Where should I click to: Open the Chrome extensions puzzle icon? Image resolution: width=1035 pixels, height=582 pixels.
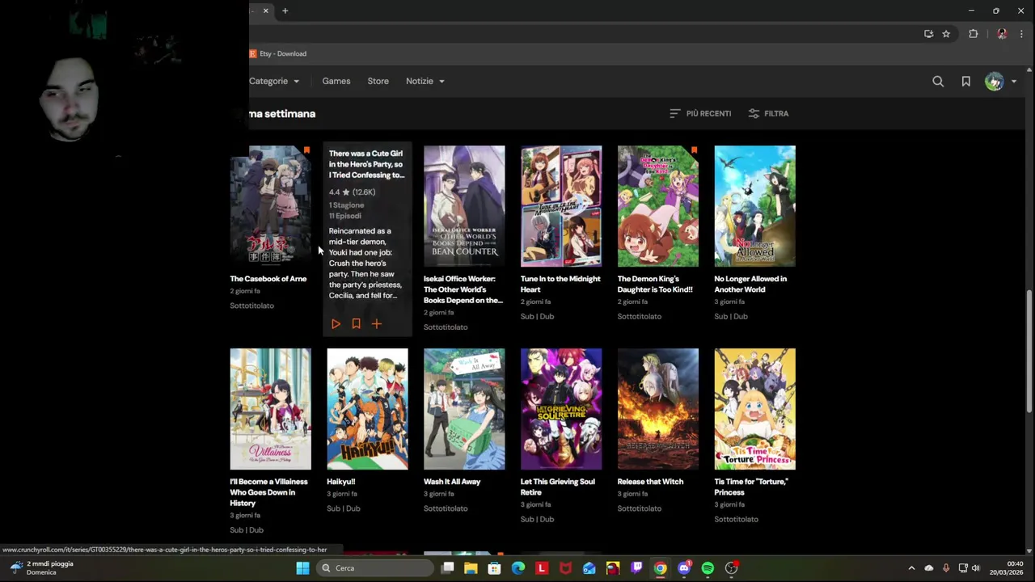click(974, 34)
